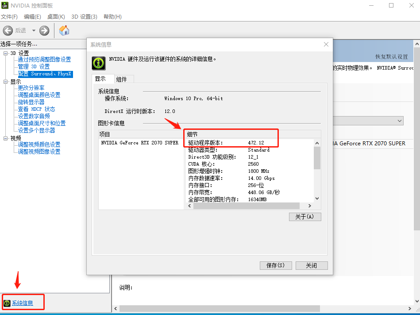Open the 帮助(H) menu
The image size is (420, 315).
coord(112,17)
